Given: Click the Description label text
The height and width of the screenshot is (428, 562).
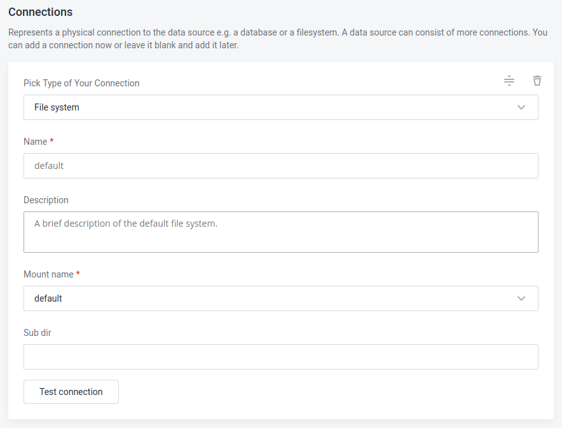Looking at the screenshot, I should [x=46, y=200].
